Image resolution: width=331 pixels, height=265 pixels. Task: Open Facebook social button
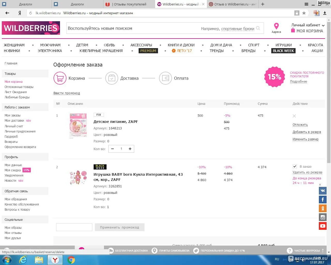[323, 200]
